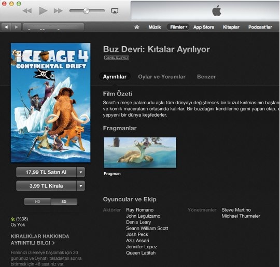Screen dimensions: 280x267
Task: Open Kiralıklar Hakkında Ayrıntılı Bilgi link
Action: [x=40, y=240]
